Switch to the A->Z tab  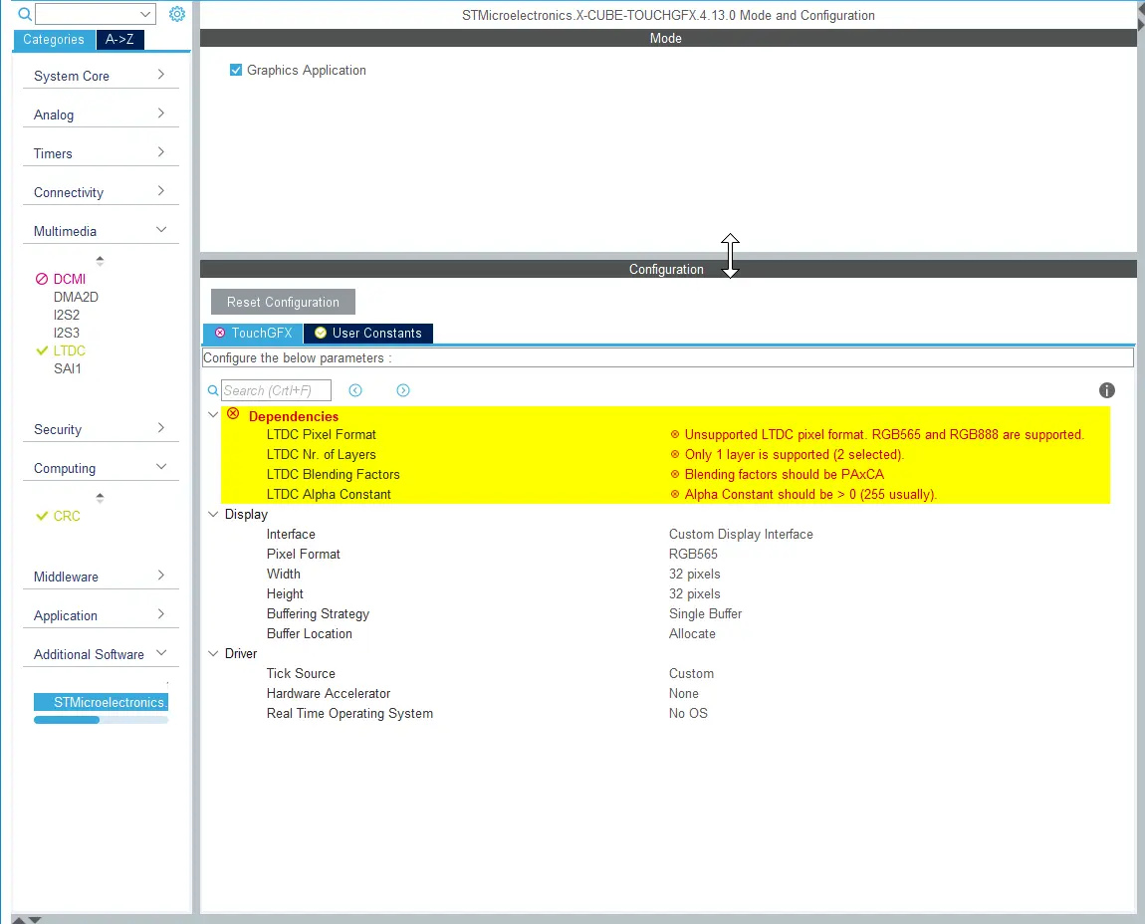point(119,40)
